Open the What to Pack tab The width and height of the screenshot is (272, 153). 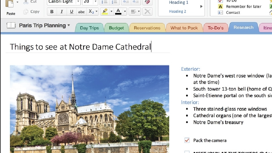184,28
